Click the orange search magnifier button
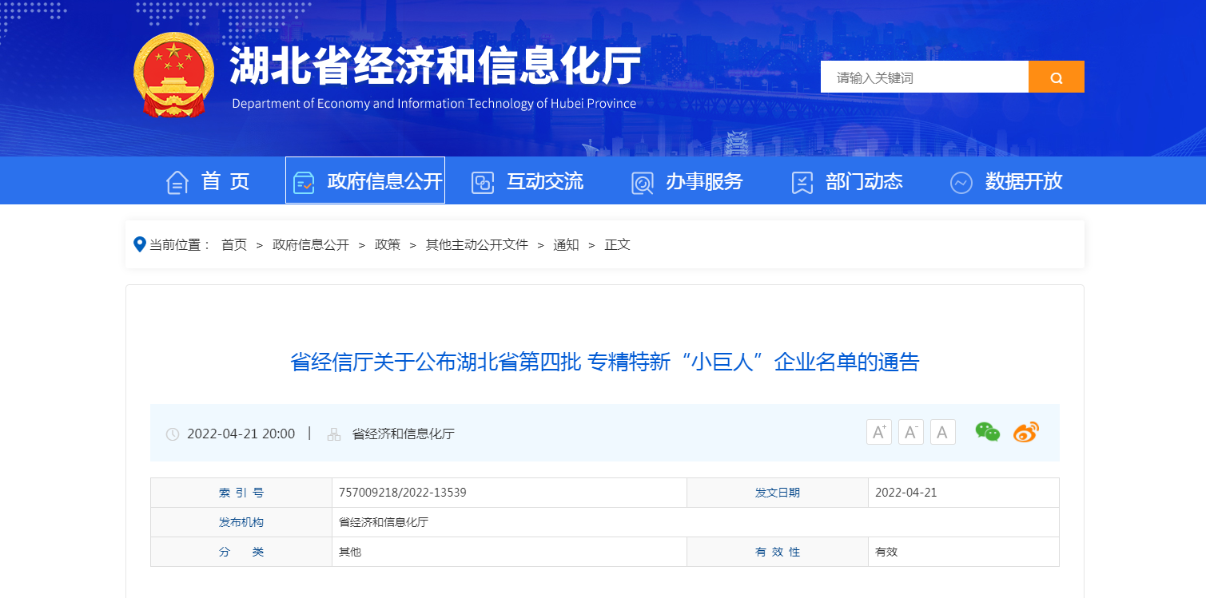The image size is (1206, 598). pos(1056,77)
